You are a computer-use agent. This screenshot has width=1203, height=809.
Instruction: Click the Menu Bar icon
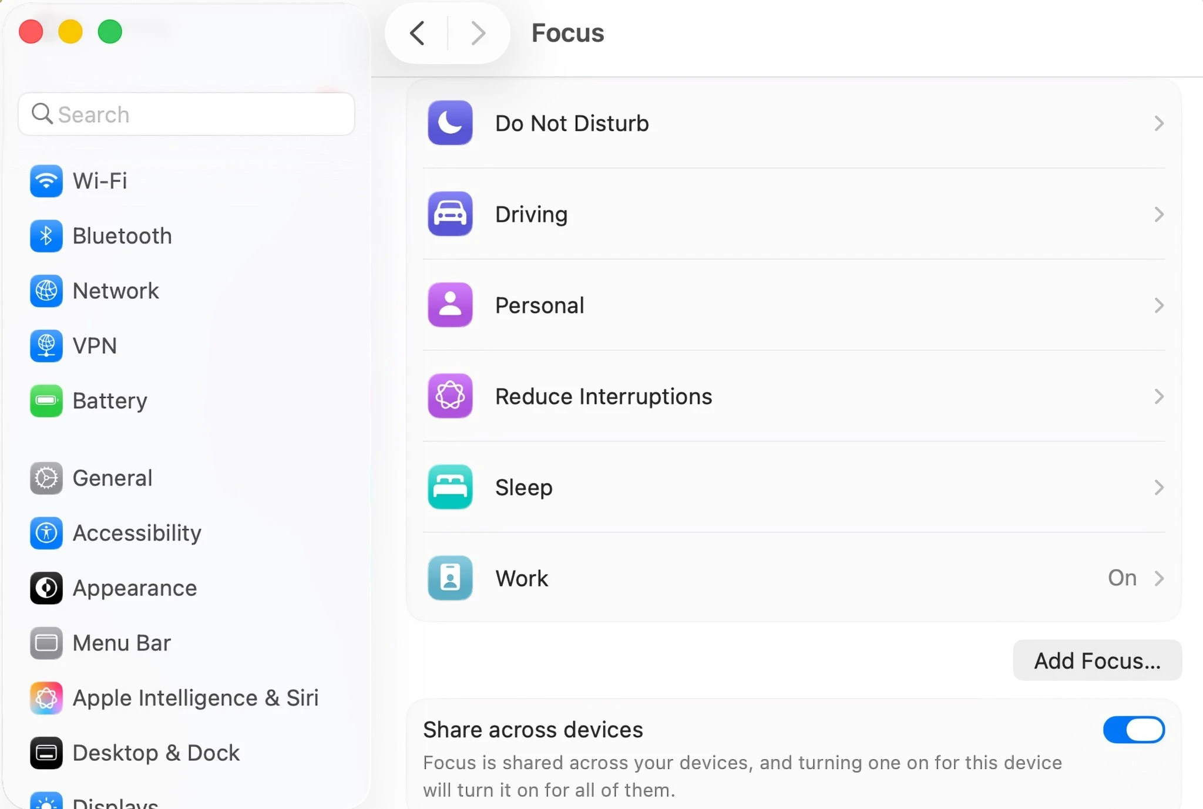coord(46,643)
